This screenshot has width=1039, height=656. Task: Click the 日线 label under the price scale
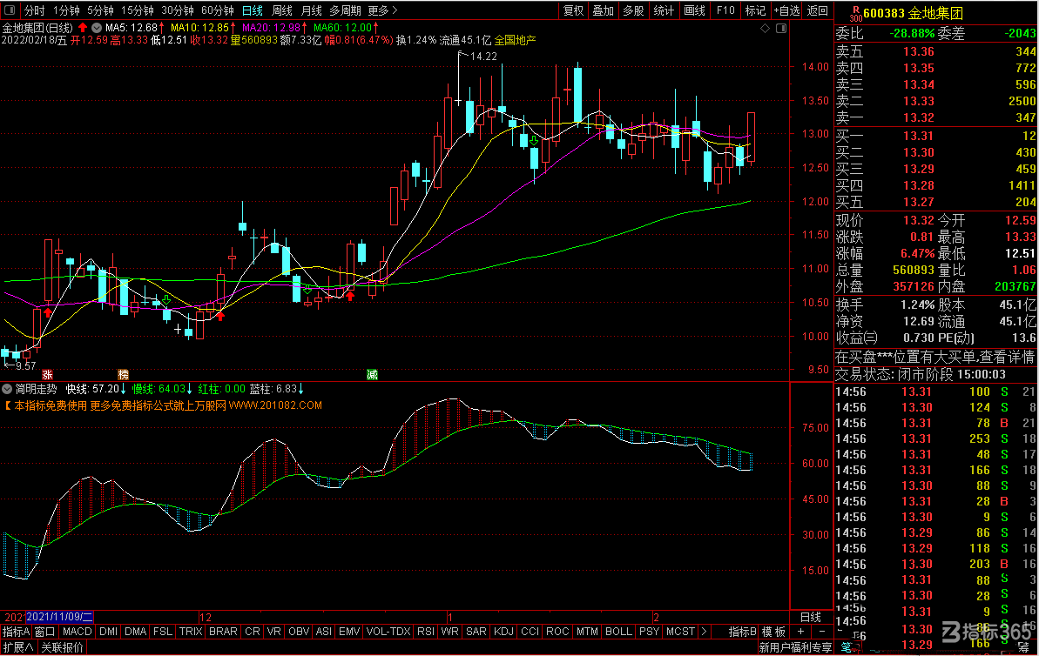coord(811,617)
